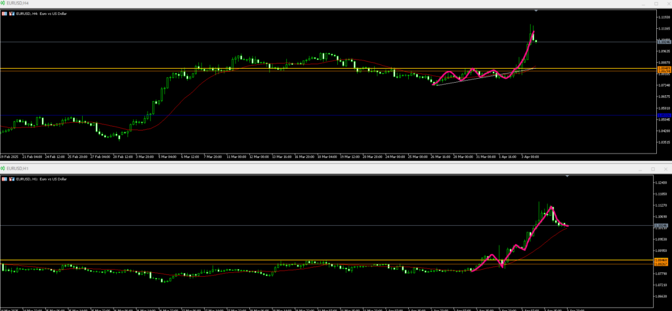The width and height of the screenshot is (672, 311).
Task: Select the orange price label on H1 price scale
Action: click(661, 260)
